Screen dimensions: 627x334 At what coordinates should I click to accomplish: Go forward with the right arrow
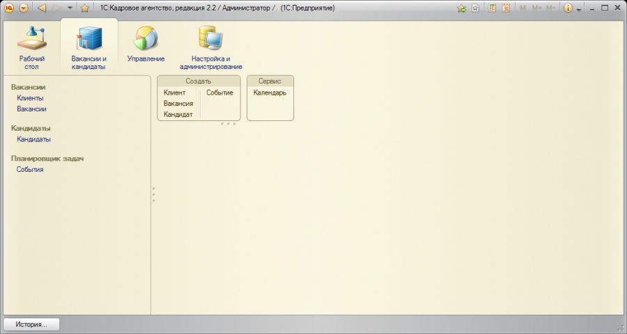(57, 8)
